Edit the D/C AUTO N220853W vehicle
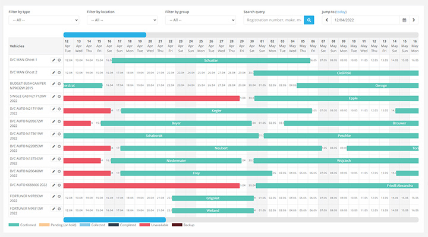The width and height of the screenshot is (428, 237). 53,147
